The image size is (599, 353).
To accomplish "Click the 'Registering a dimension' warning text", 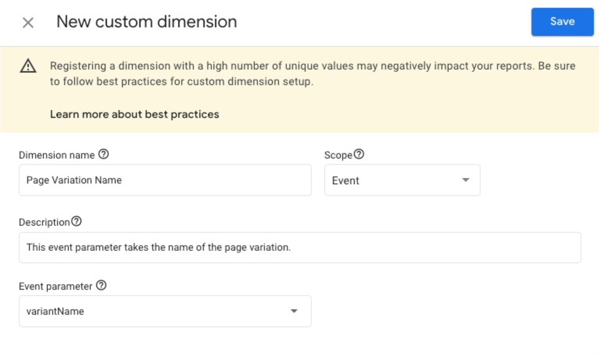I will (313, 74).
